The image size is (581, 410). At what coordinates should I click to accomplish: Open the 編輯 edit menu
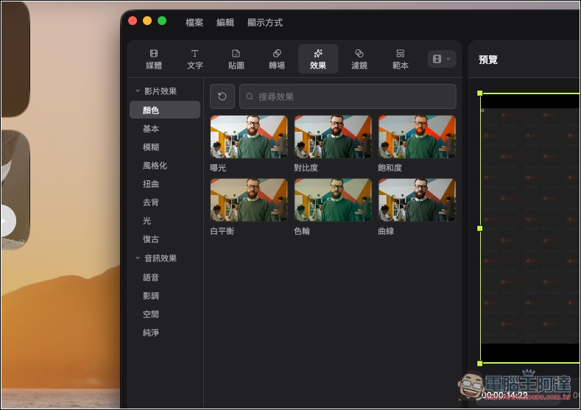225,23
